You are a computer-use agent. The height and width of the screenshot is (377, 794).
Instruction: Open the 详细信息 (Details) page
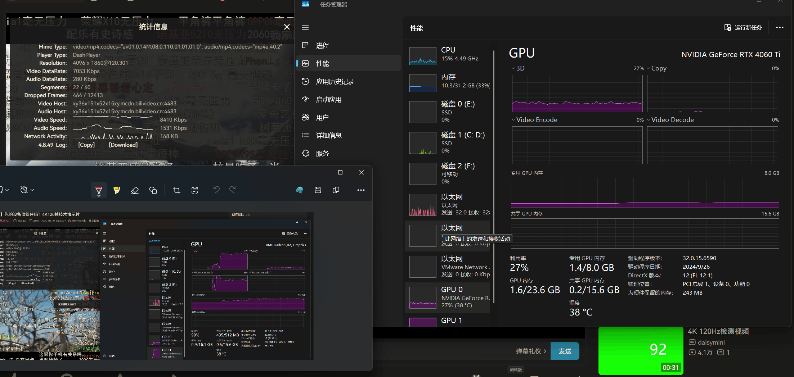point(349,135)
